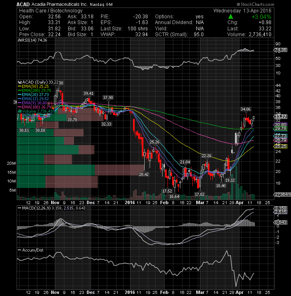Click the VWAP value 32.94

[x=141, y=35]
